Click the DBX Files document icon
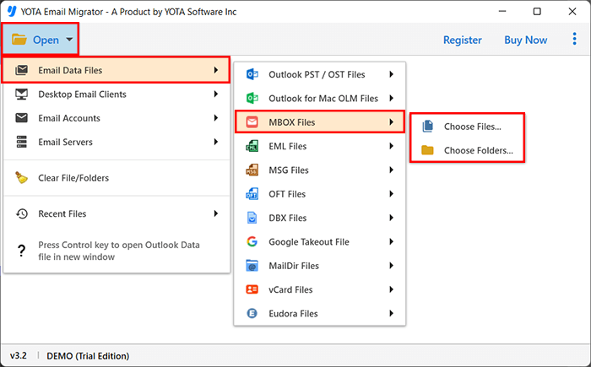This screenshot has width=591, height=367. [252, 218]
